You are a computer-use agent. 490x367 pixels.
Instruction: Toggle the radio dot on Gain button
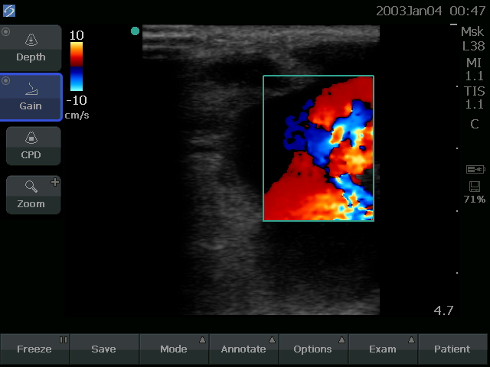click(x=6, y=80)
